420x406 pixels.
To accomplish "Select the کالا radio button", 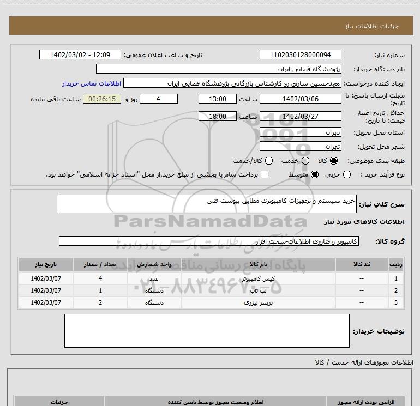I will [x=334, y=161].
